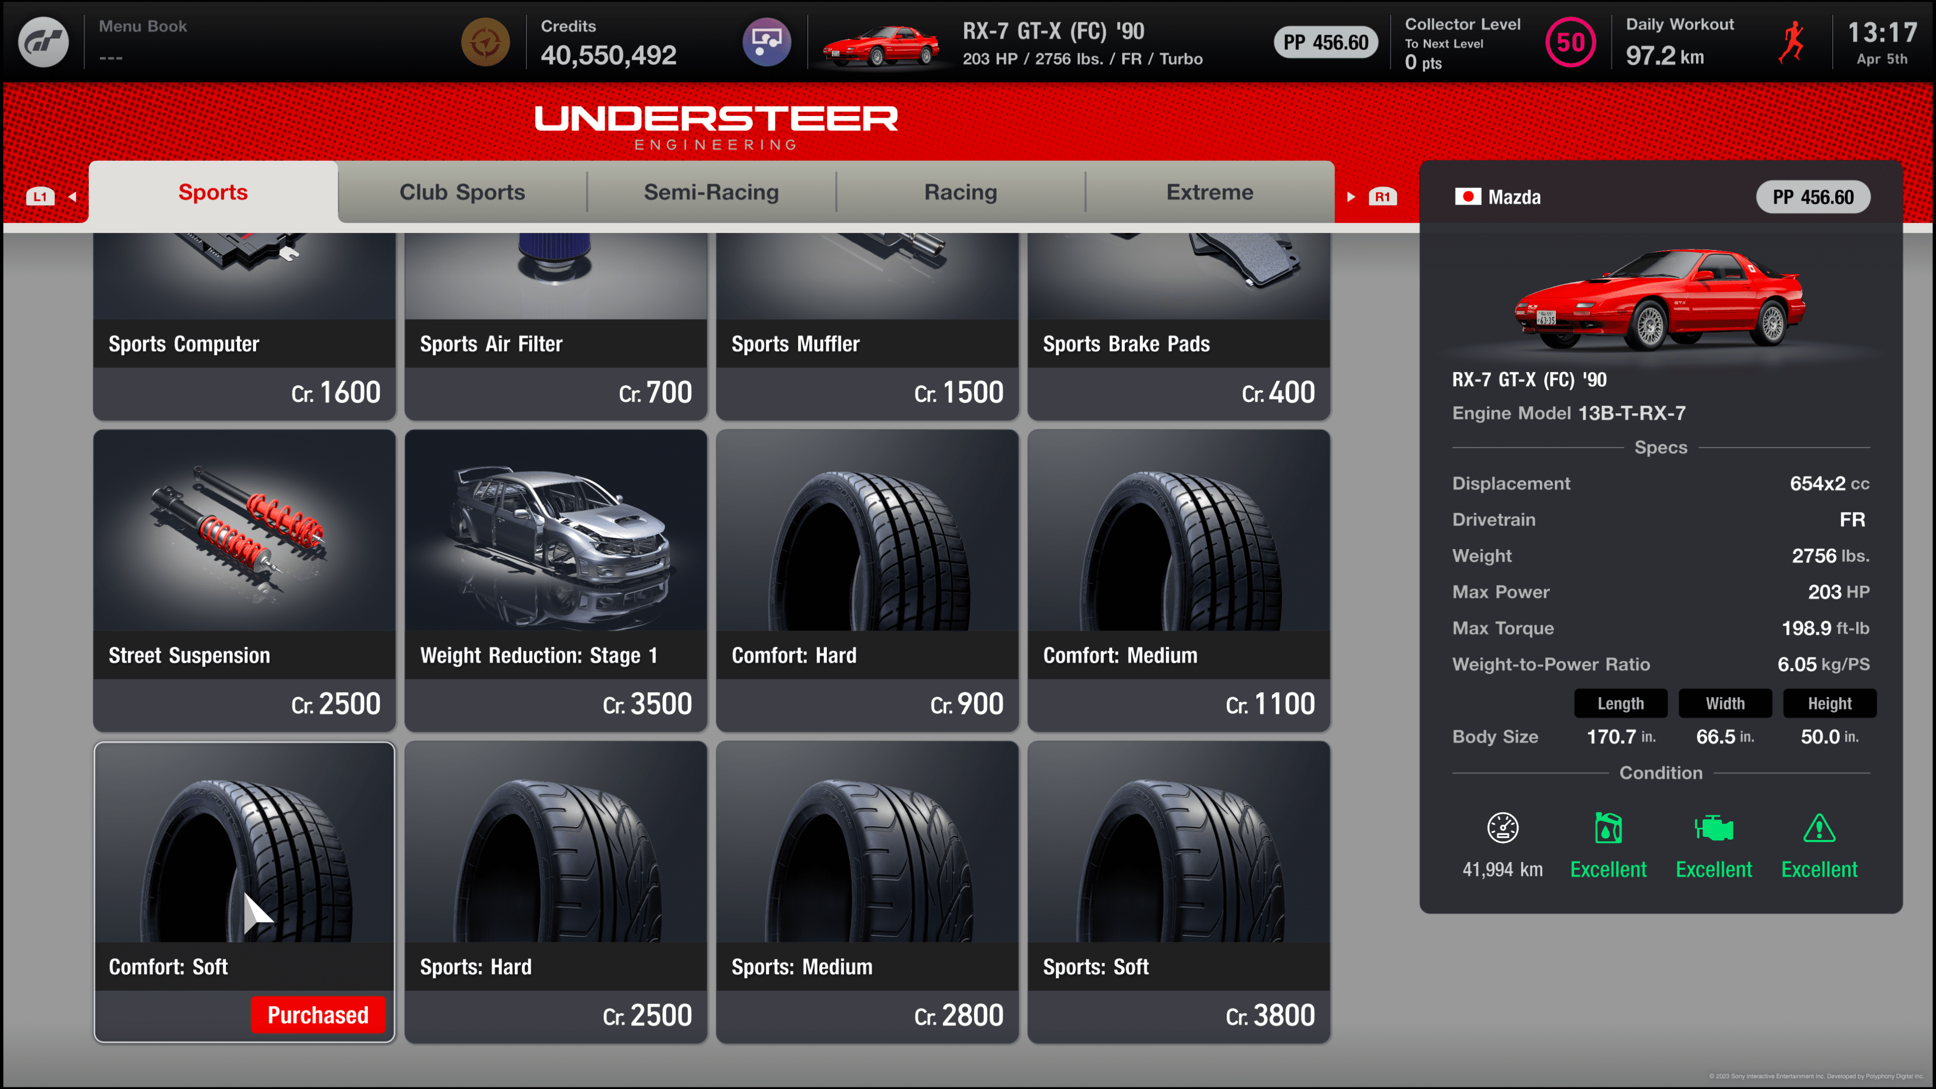Image resolution: width=1936 pixels, height=1089 pixels.
Task: Click the 97.2 km Daily Workout value
Action: point(1665,55)
